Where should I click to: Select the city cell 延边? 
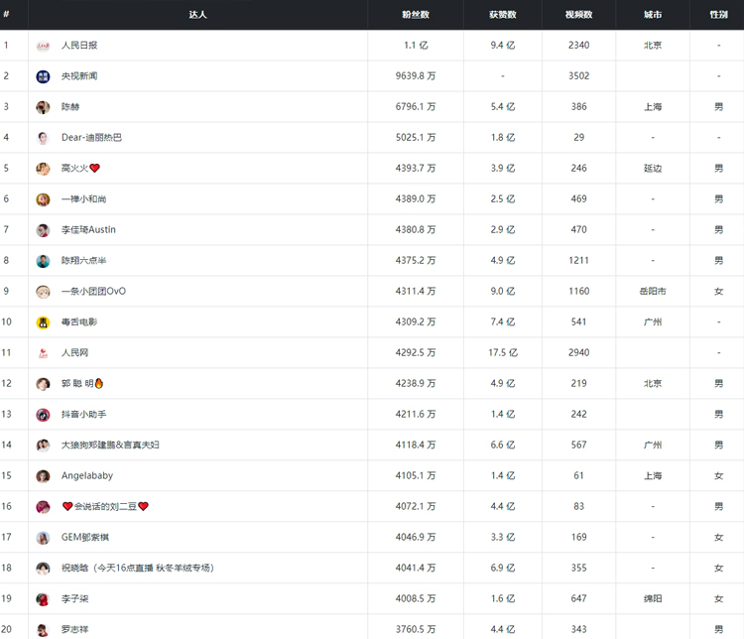pyautogui.click(x=653, y=168)
